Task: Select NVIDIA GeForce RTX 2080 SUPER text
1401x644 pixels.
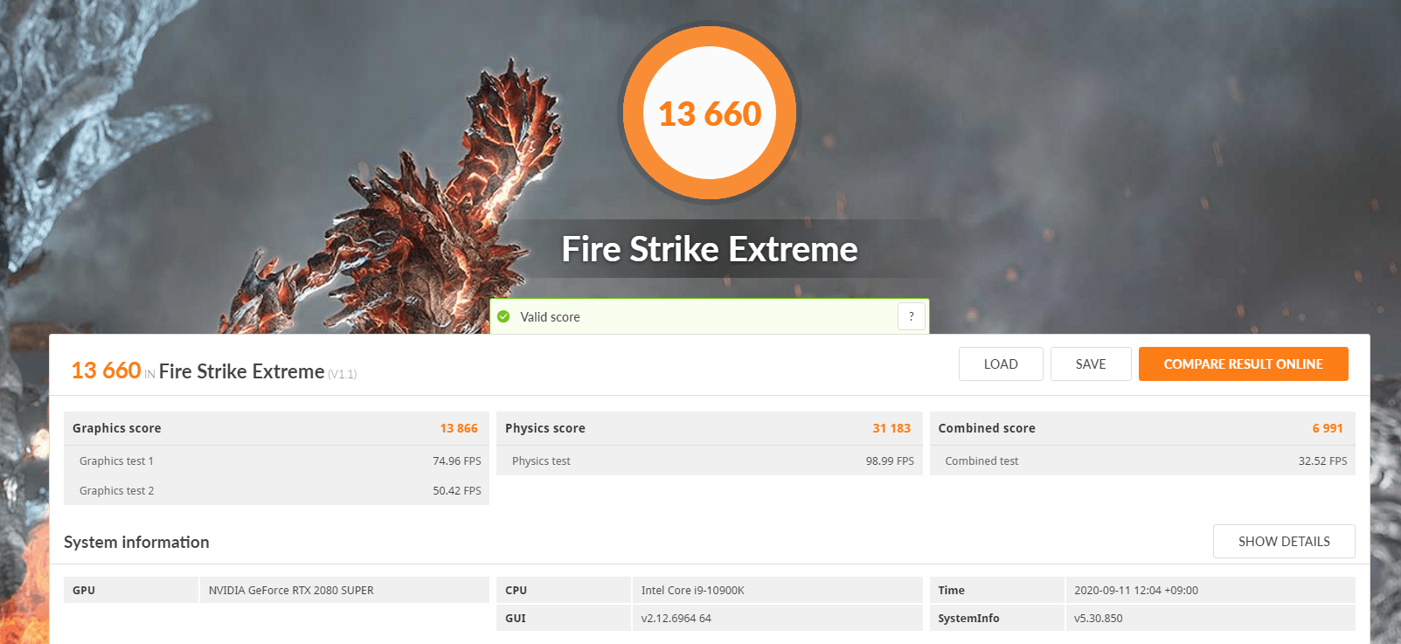Action: [x=291, y=591]
